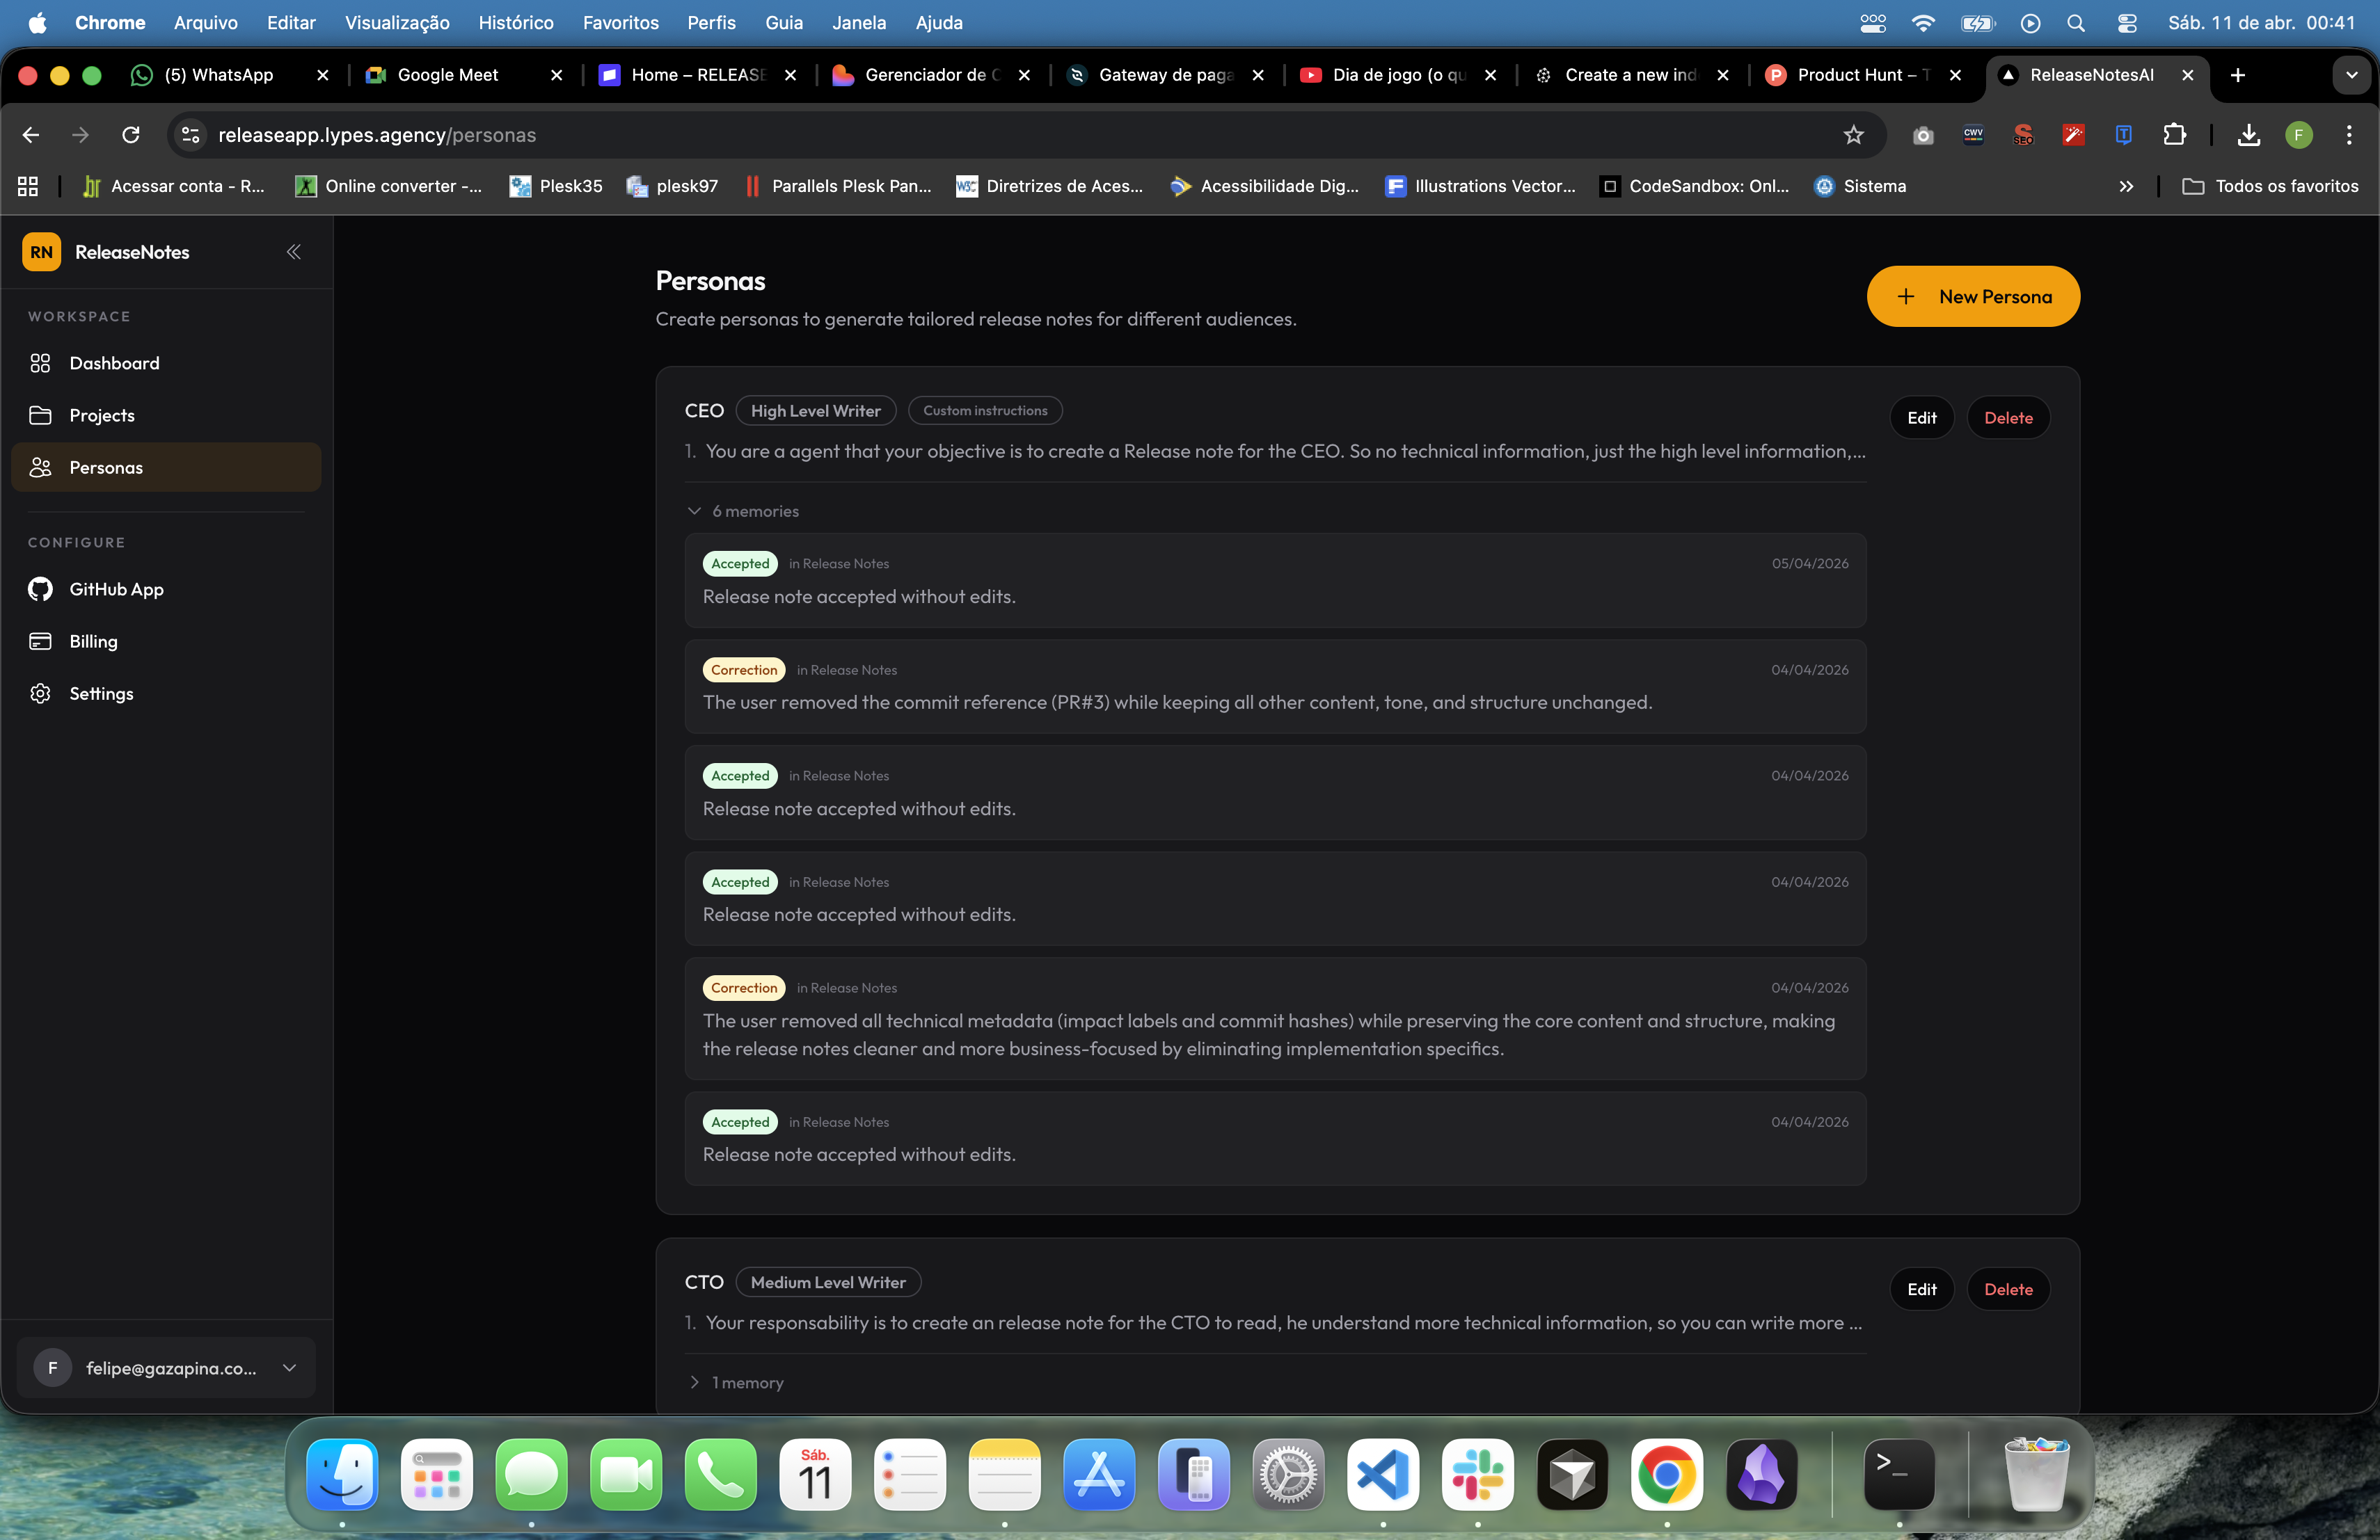Bookmark the page with the star icon
This screenshot has height=1540, width=2380.
pos(1853,135)
